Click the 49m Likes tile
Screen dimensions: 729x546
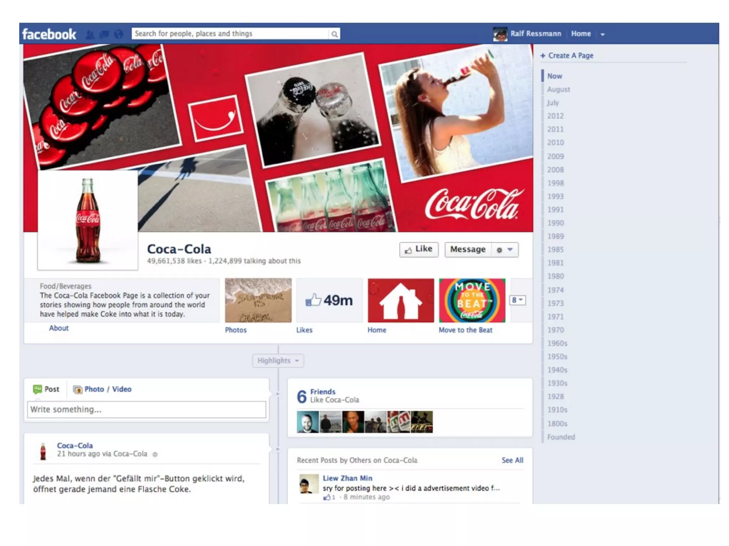tap(329, 301)
